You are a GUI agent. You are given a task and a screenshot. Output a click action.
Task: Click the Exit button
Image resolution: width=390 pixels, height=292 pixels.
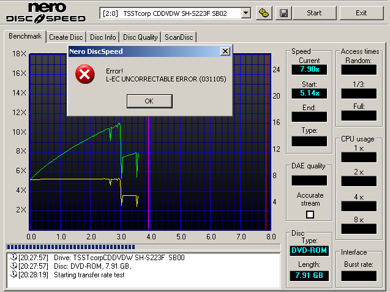[361, 13]
